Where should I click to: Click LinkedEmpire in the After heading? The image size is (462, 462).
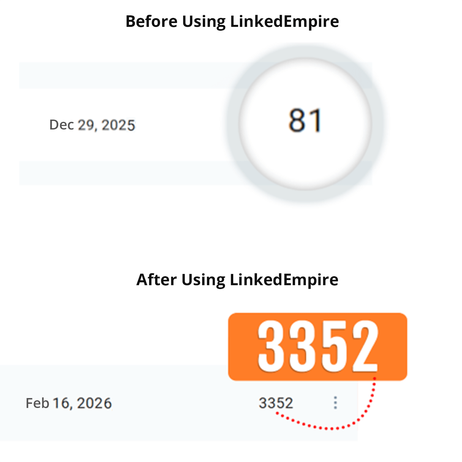tap(284, 280)
